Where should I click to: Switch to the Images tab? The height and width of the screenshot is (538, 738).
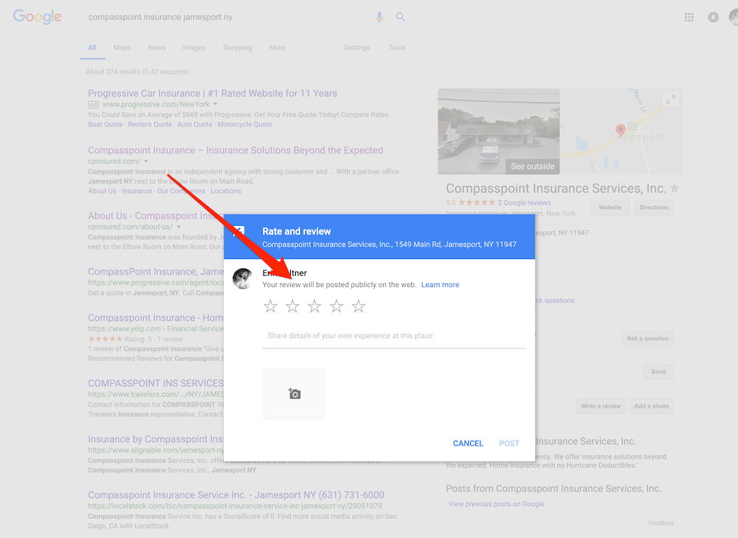coord(194,47)
